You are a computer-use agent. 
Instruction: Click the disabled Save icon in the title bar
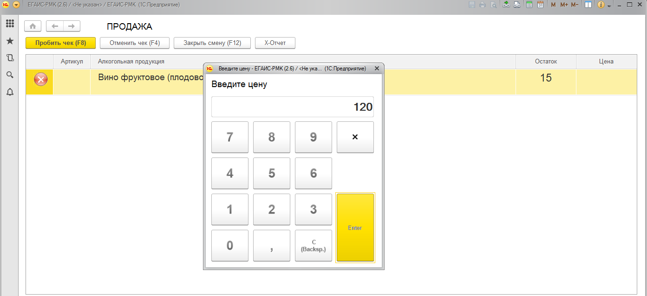point(472,5)
